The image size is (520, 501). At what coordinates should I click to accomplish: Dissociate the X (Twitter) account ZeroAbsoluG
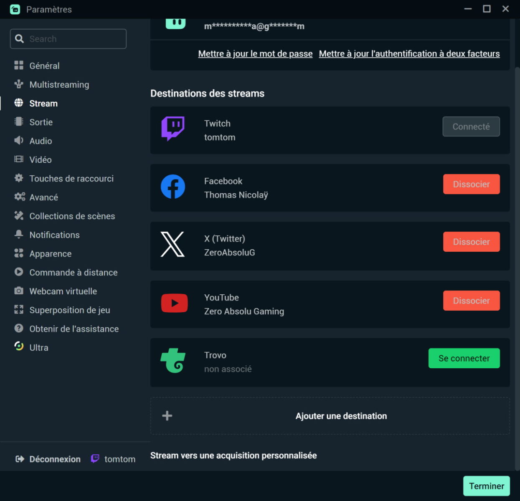pos(471,242)
